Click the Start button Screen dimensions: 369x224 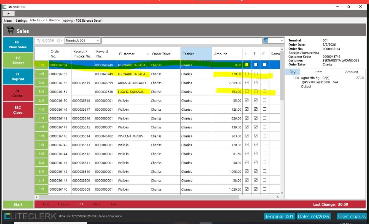click(x=18, y=204)
